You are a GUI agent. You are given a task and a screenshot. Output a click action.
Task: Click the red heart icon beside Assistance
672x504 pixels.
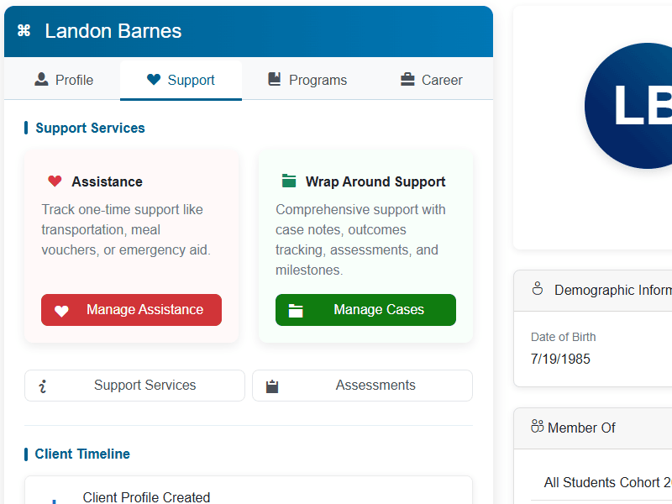pos(55,181)
